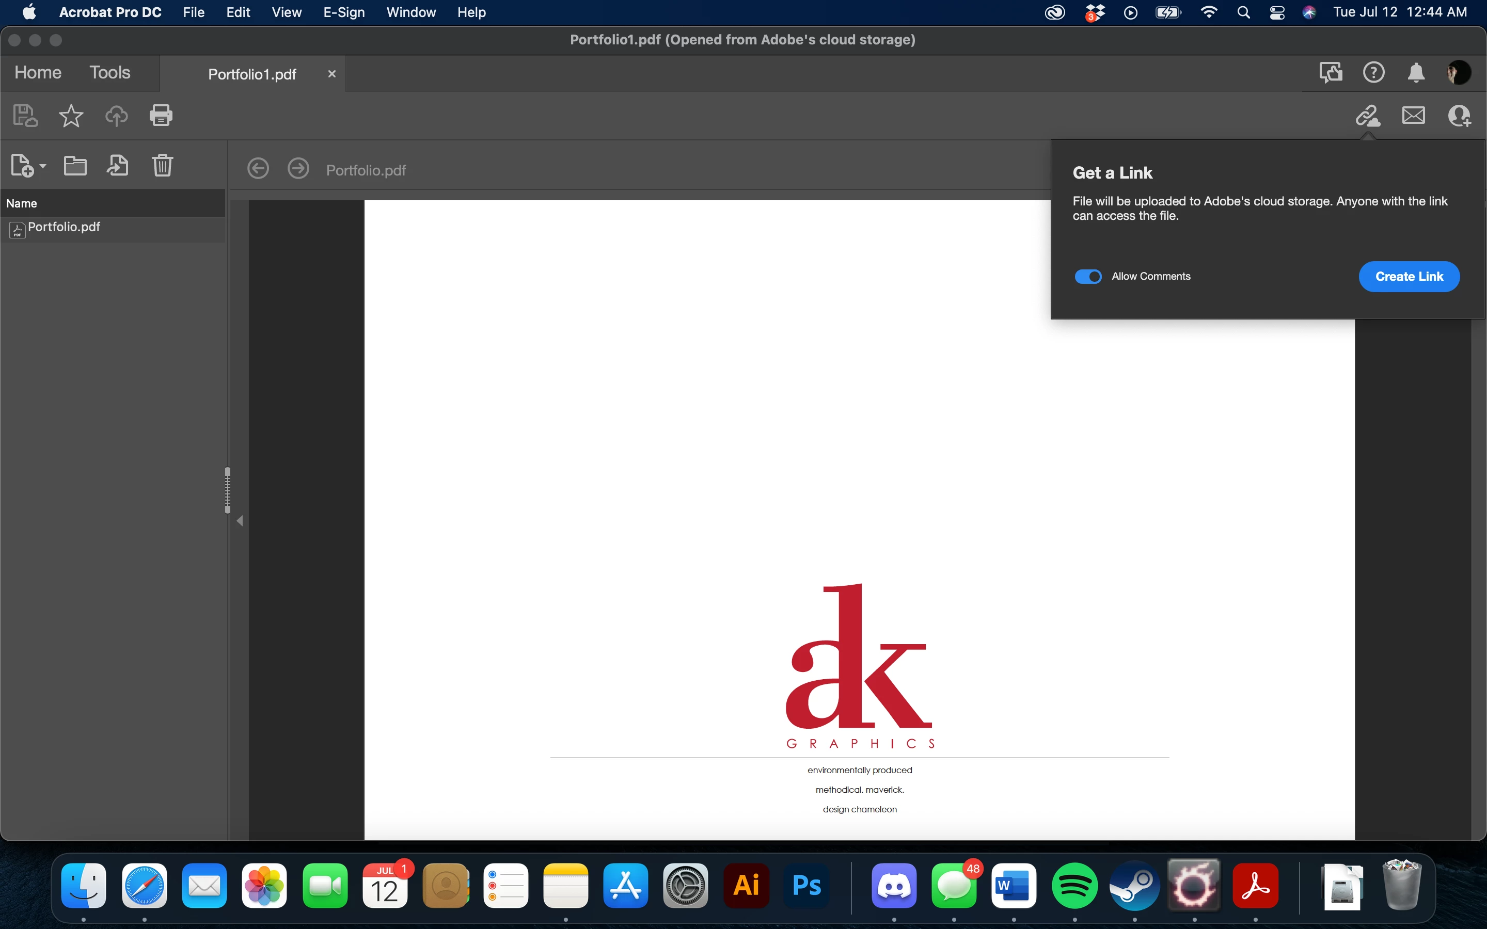The width and height of the screenshot is (1487, 929).
Task: Open the Add Files icon
Action: 23,166
